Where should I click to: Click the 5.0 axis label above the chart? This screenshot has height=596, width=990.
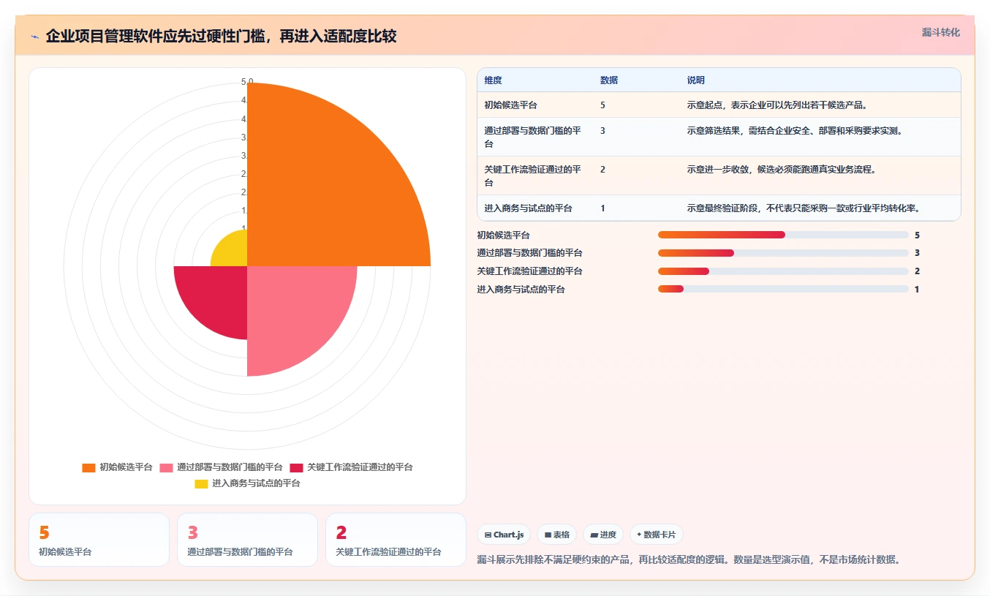coord(247,81)
